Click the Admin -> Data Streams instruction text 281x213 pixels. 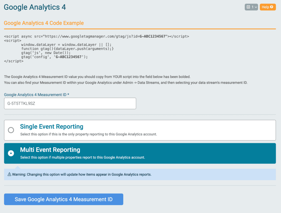pos(126,83)
